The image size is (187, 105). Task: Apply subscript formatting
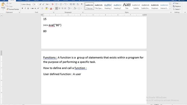[35, 8]
